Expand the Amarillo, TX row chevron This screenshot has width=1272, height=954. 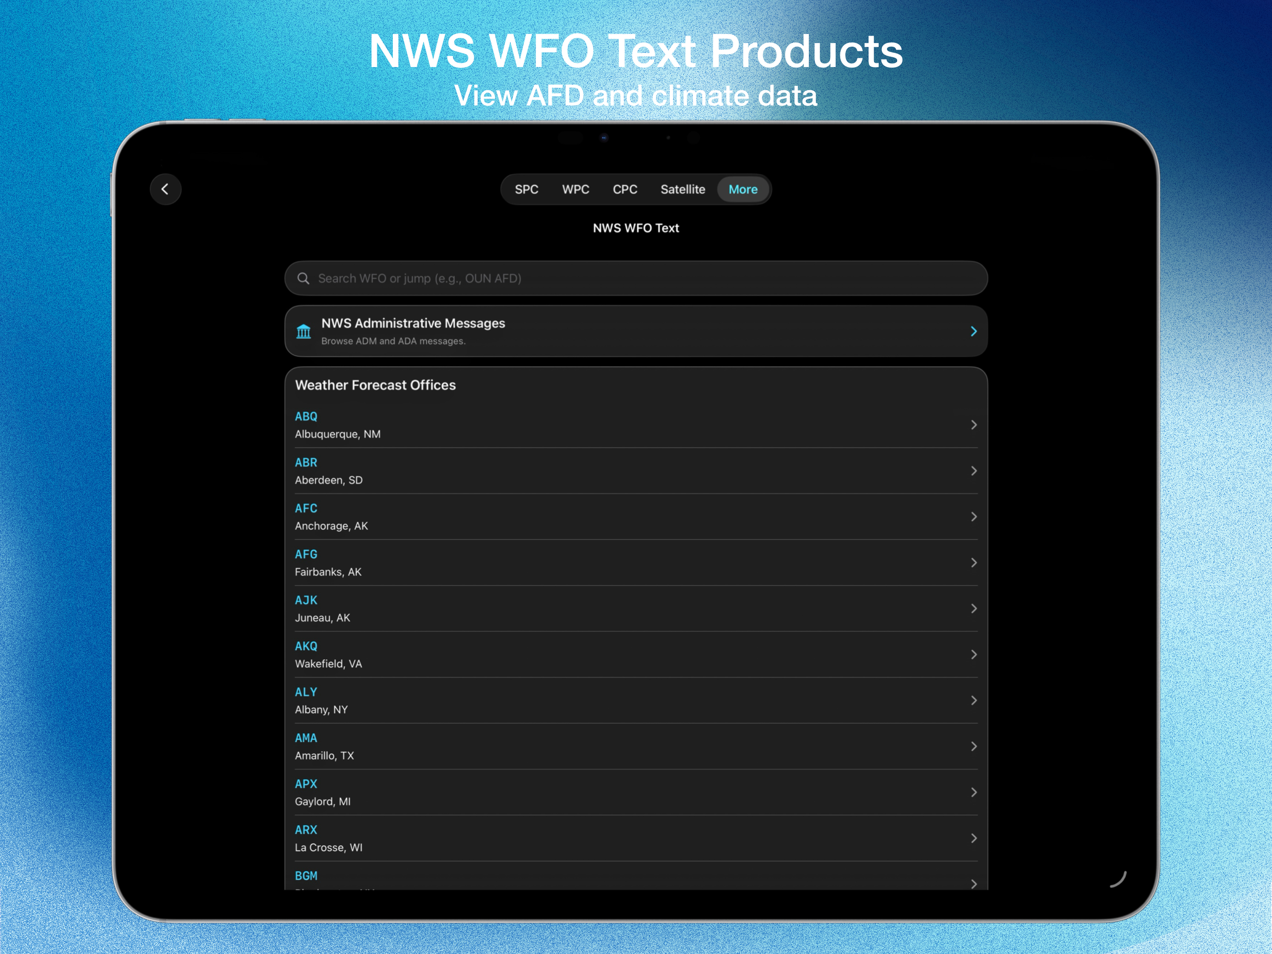(973, 746)
